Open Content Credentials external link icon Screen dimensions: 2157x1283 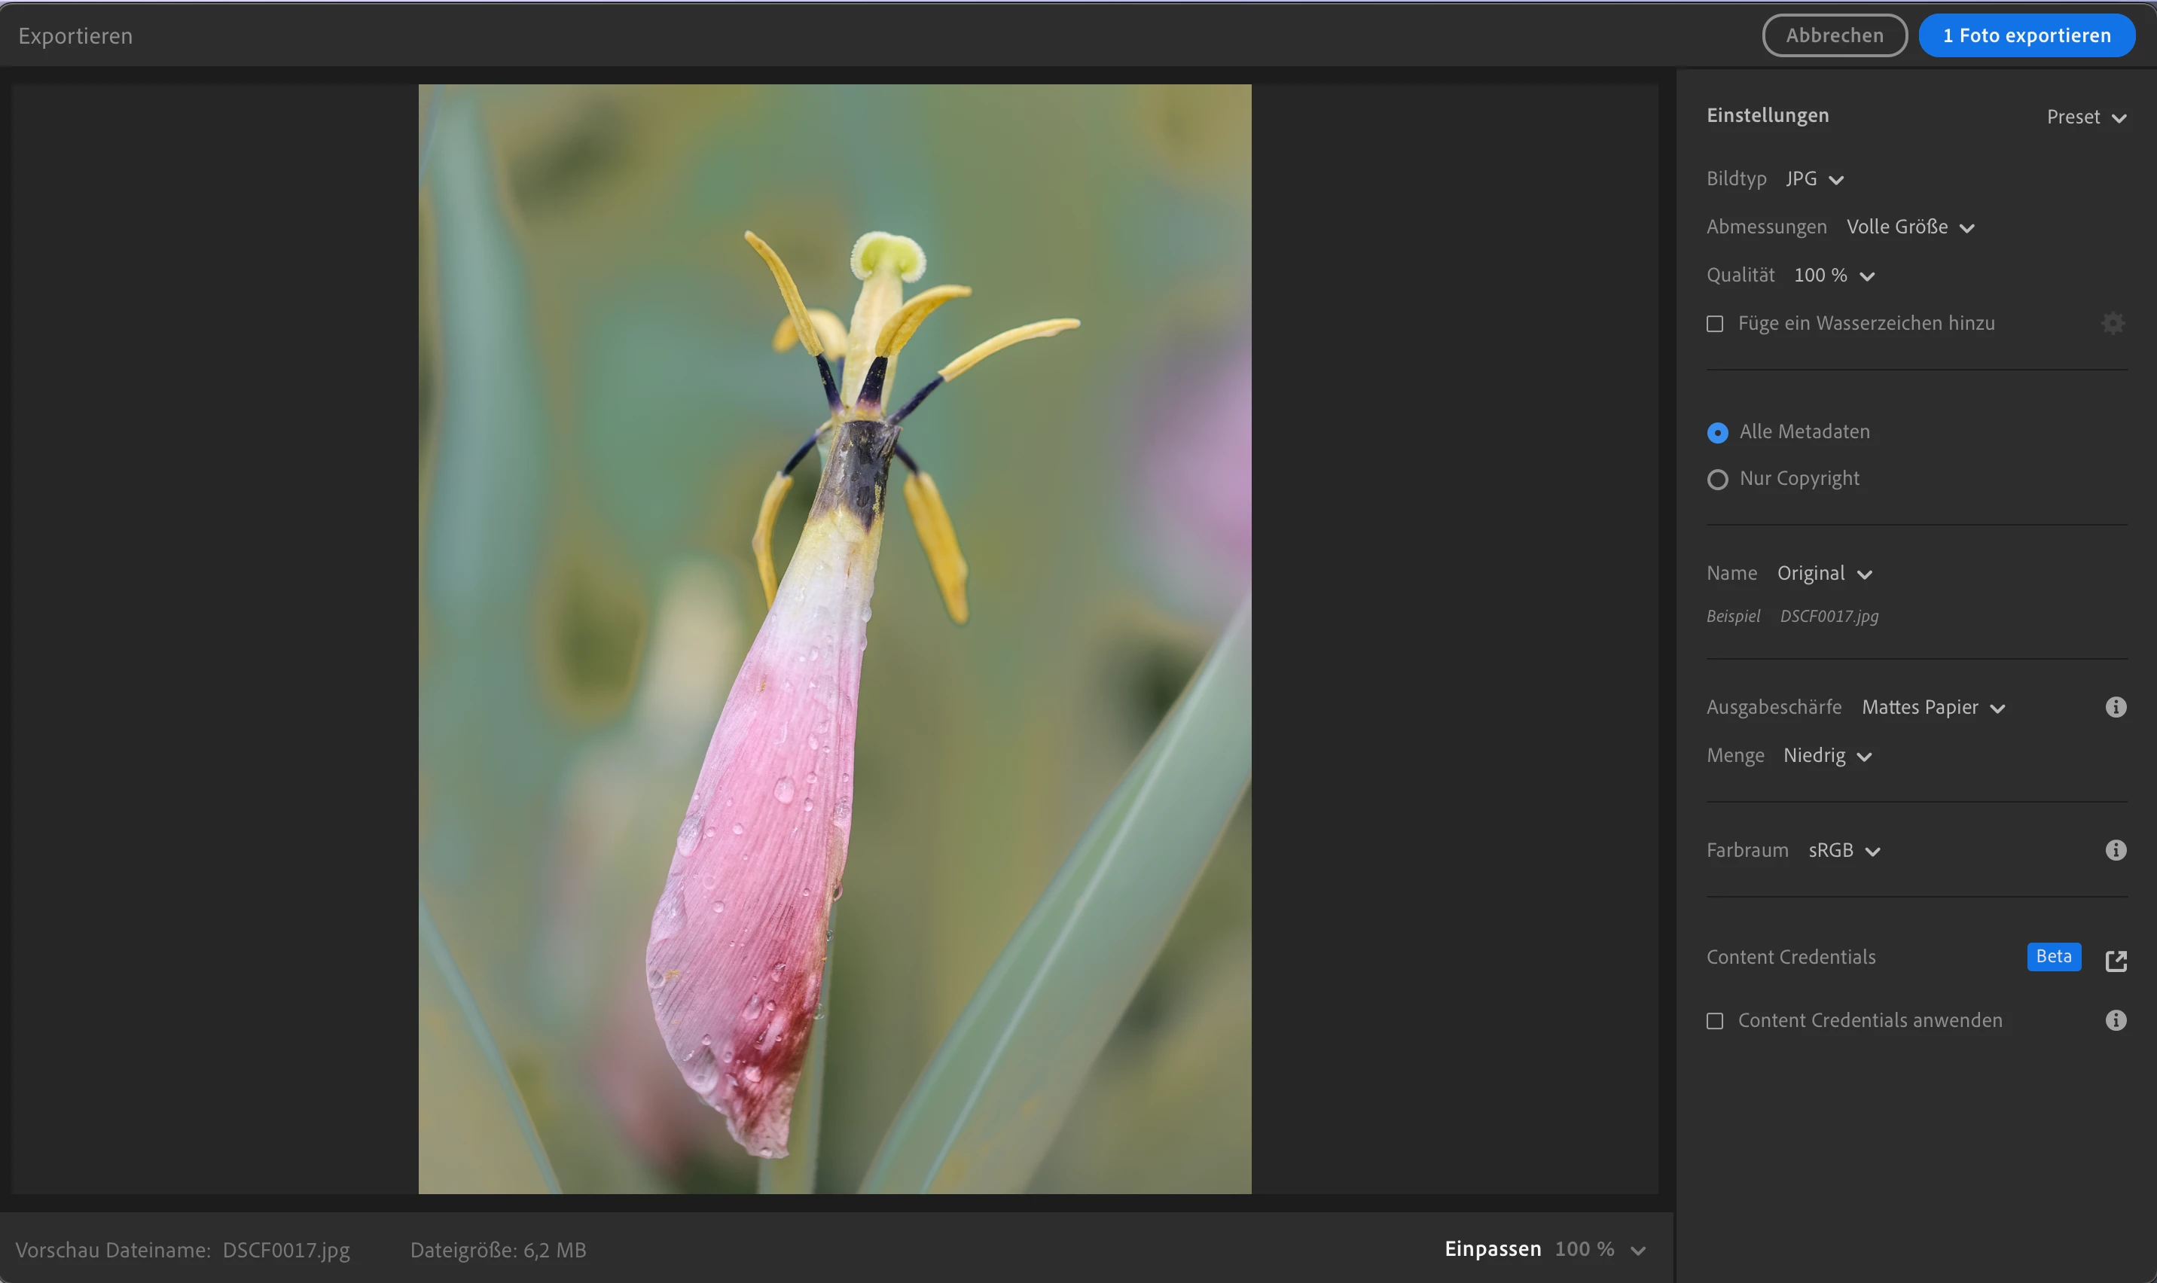(2116, 960)
